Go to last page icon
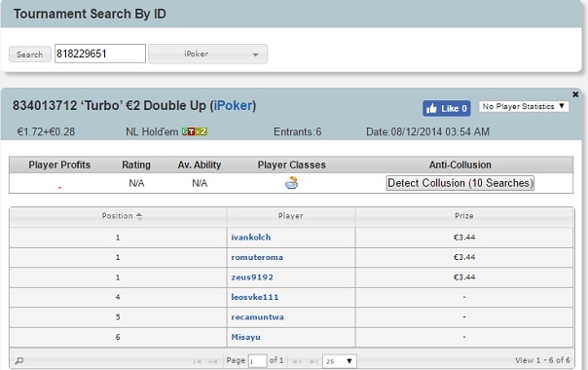The width and height of the screenshot is (588, 370). coord(313,361)
